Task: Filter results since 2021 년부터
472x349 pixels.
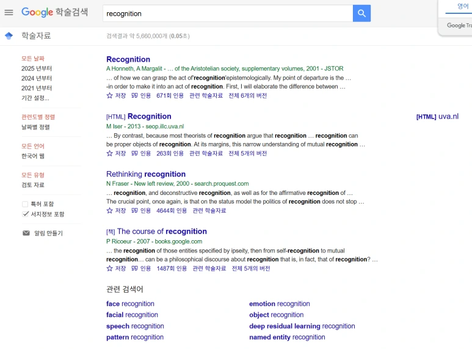Action: 37,88
